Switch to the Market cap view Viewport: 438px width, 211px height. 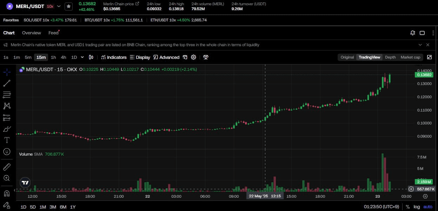pos(410,57)
